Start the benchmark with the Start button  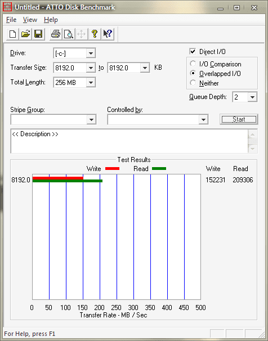click(x=239, y=119)
